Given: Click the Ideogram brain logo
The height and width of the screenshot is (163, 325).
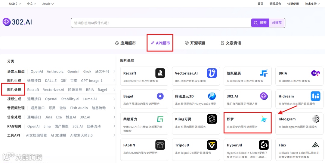Looking at the screenshot, I should [315, 119].
